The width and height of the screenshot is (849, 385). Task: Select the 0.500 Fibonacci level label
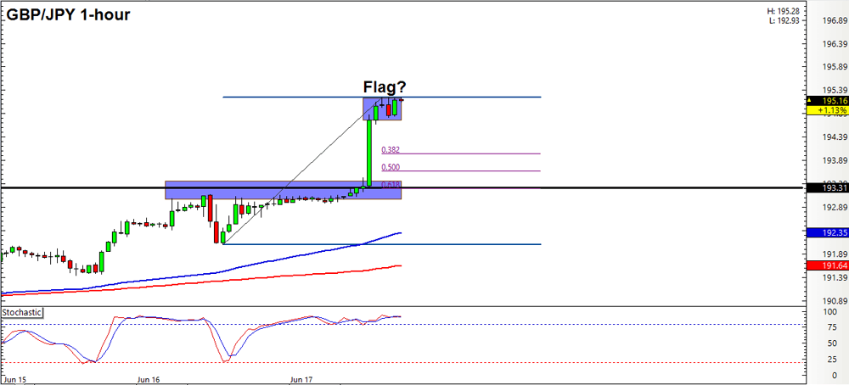coord(391,167)
